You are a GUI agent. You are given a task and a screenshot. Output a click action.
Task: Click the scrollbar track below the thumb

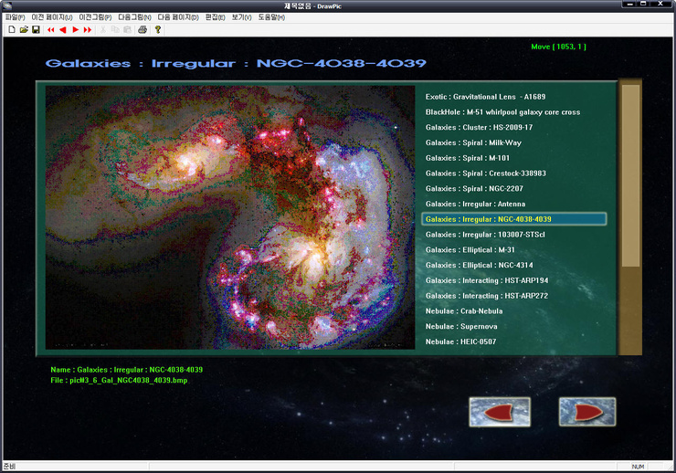pyautogui.click(x=630, y=310)
